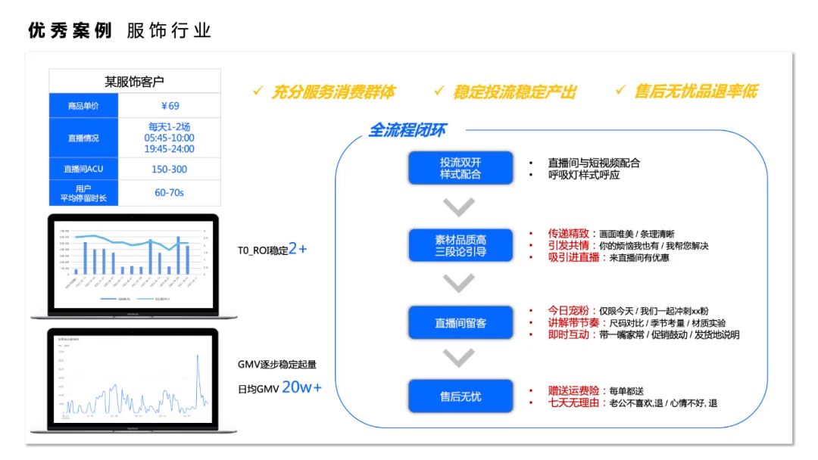Viewport: 818px width, 460px height.
Task: Select the 直播间ACU table row
Action: click(133, 168)
